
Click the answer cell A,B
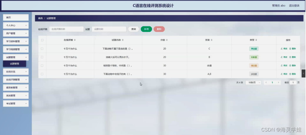(x=209, y=74)
